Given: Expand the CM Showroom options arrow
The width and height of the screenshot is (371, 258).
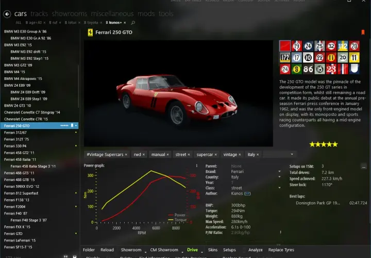Looking at the screenshot, I should point(182,252).
